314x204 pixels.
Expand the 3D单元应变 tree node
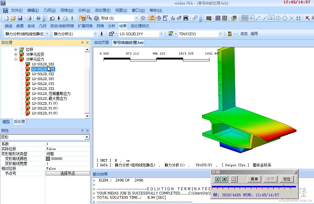(16, 54)
